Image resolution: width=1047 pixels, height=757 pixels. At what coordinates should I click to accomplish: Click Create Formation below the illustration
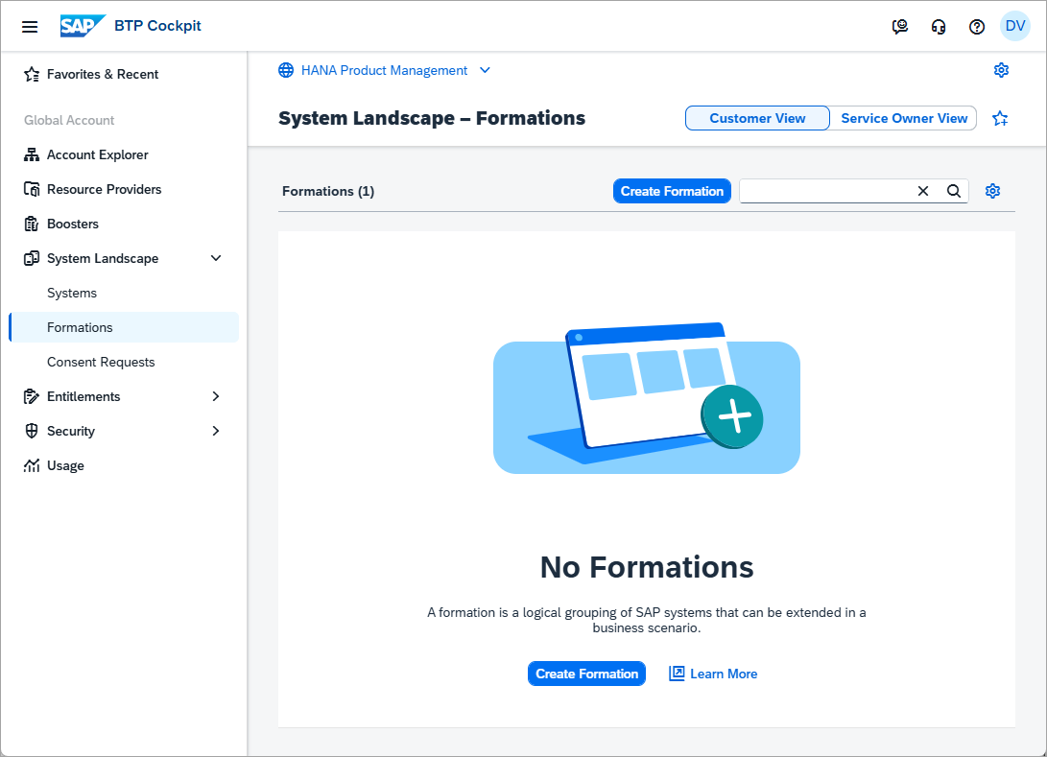[x=586, y=674]
